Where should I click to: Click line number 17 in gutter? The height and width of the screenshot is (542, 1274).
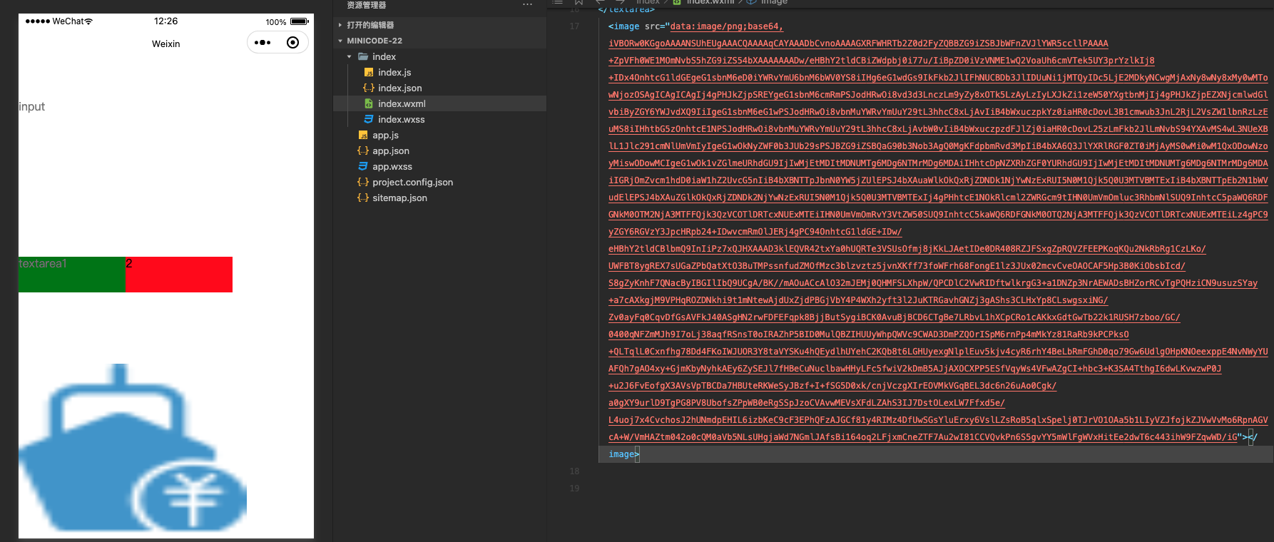[574, 26]
